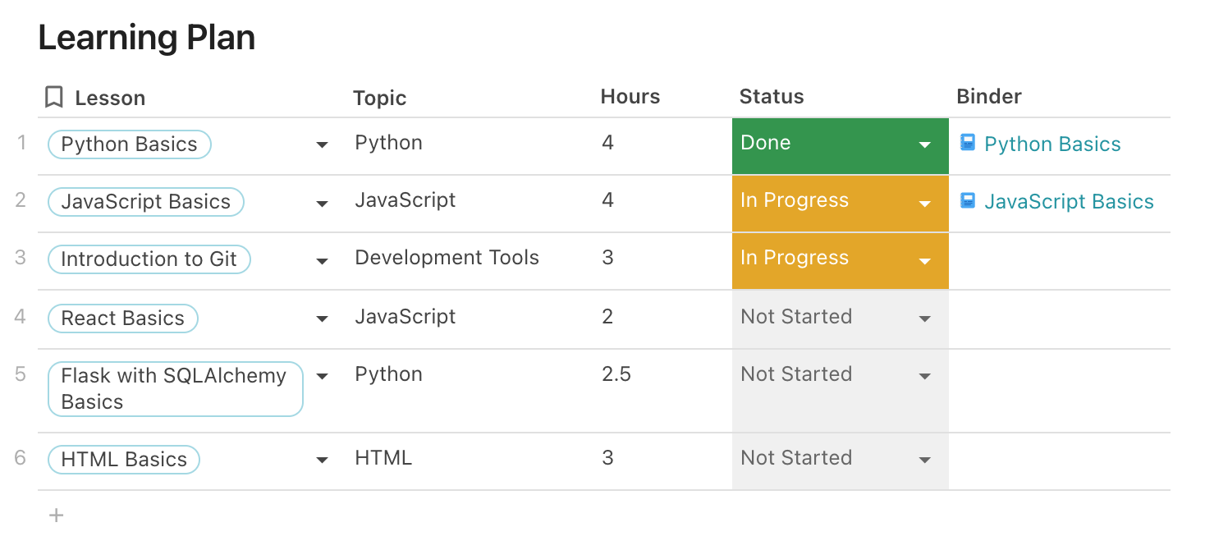Click the bookmark icon beside Lesson header

53,98
